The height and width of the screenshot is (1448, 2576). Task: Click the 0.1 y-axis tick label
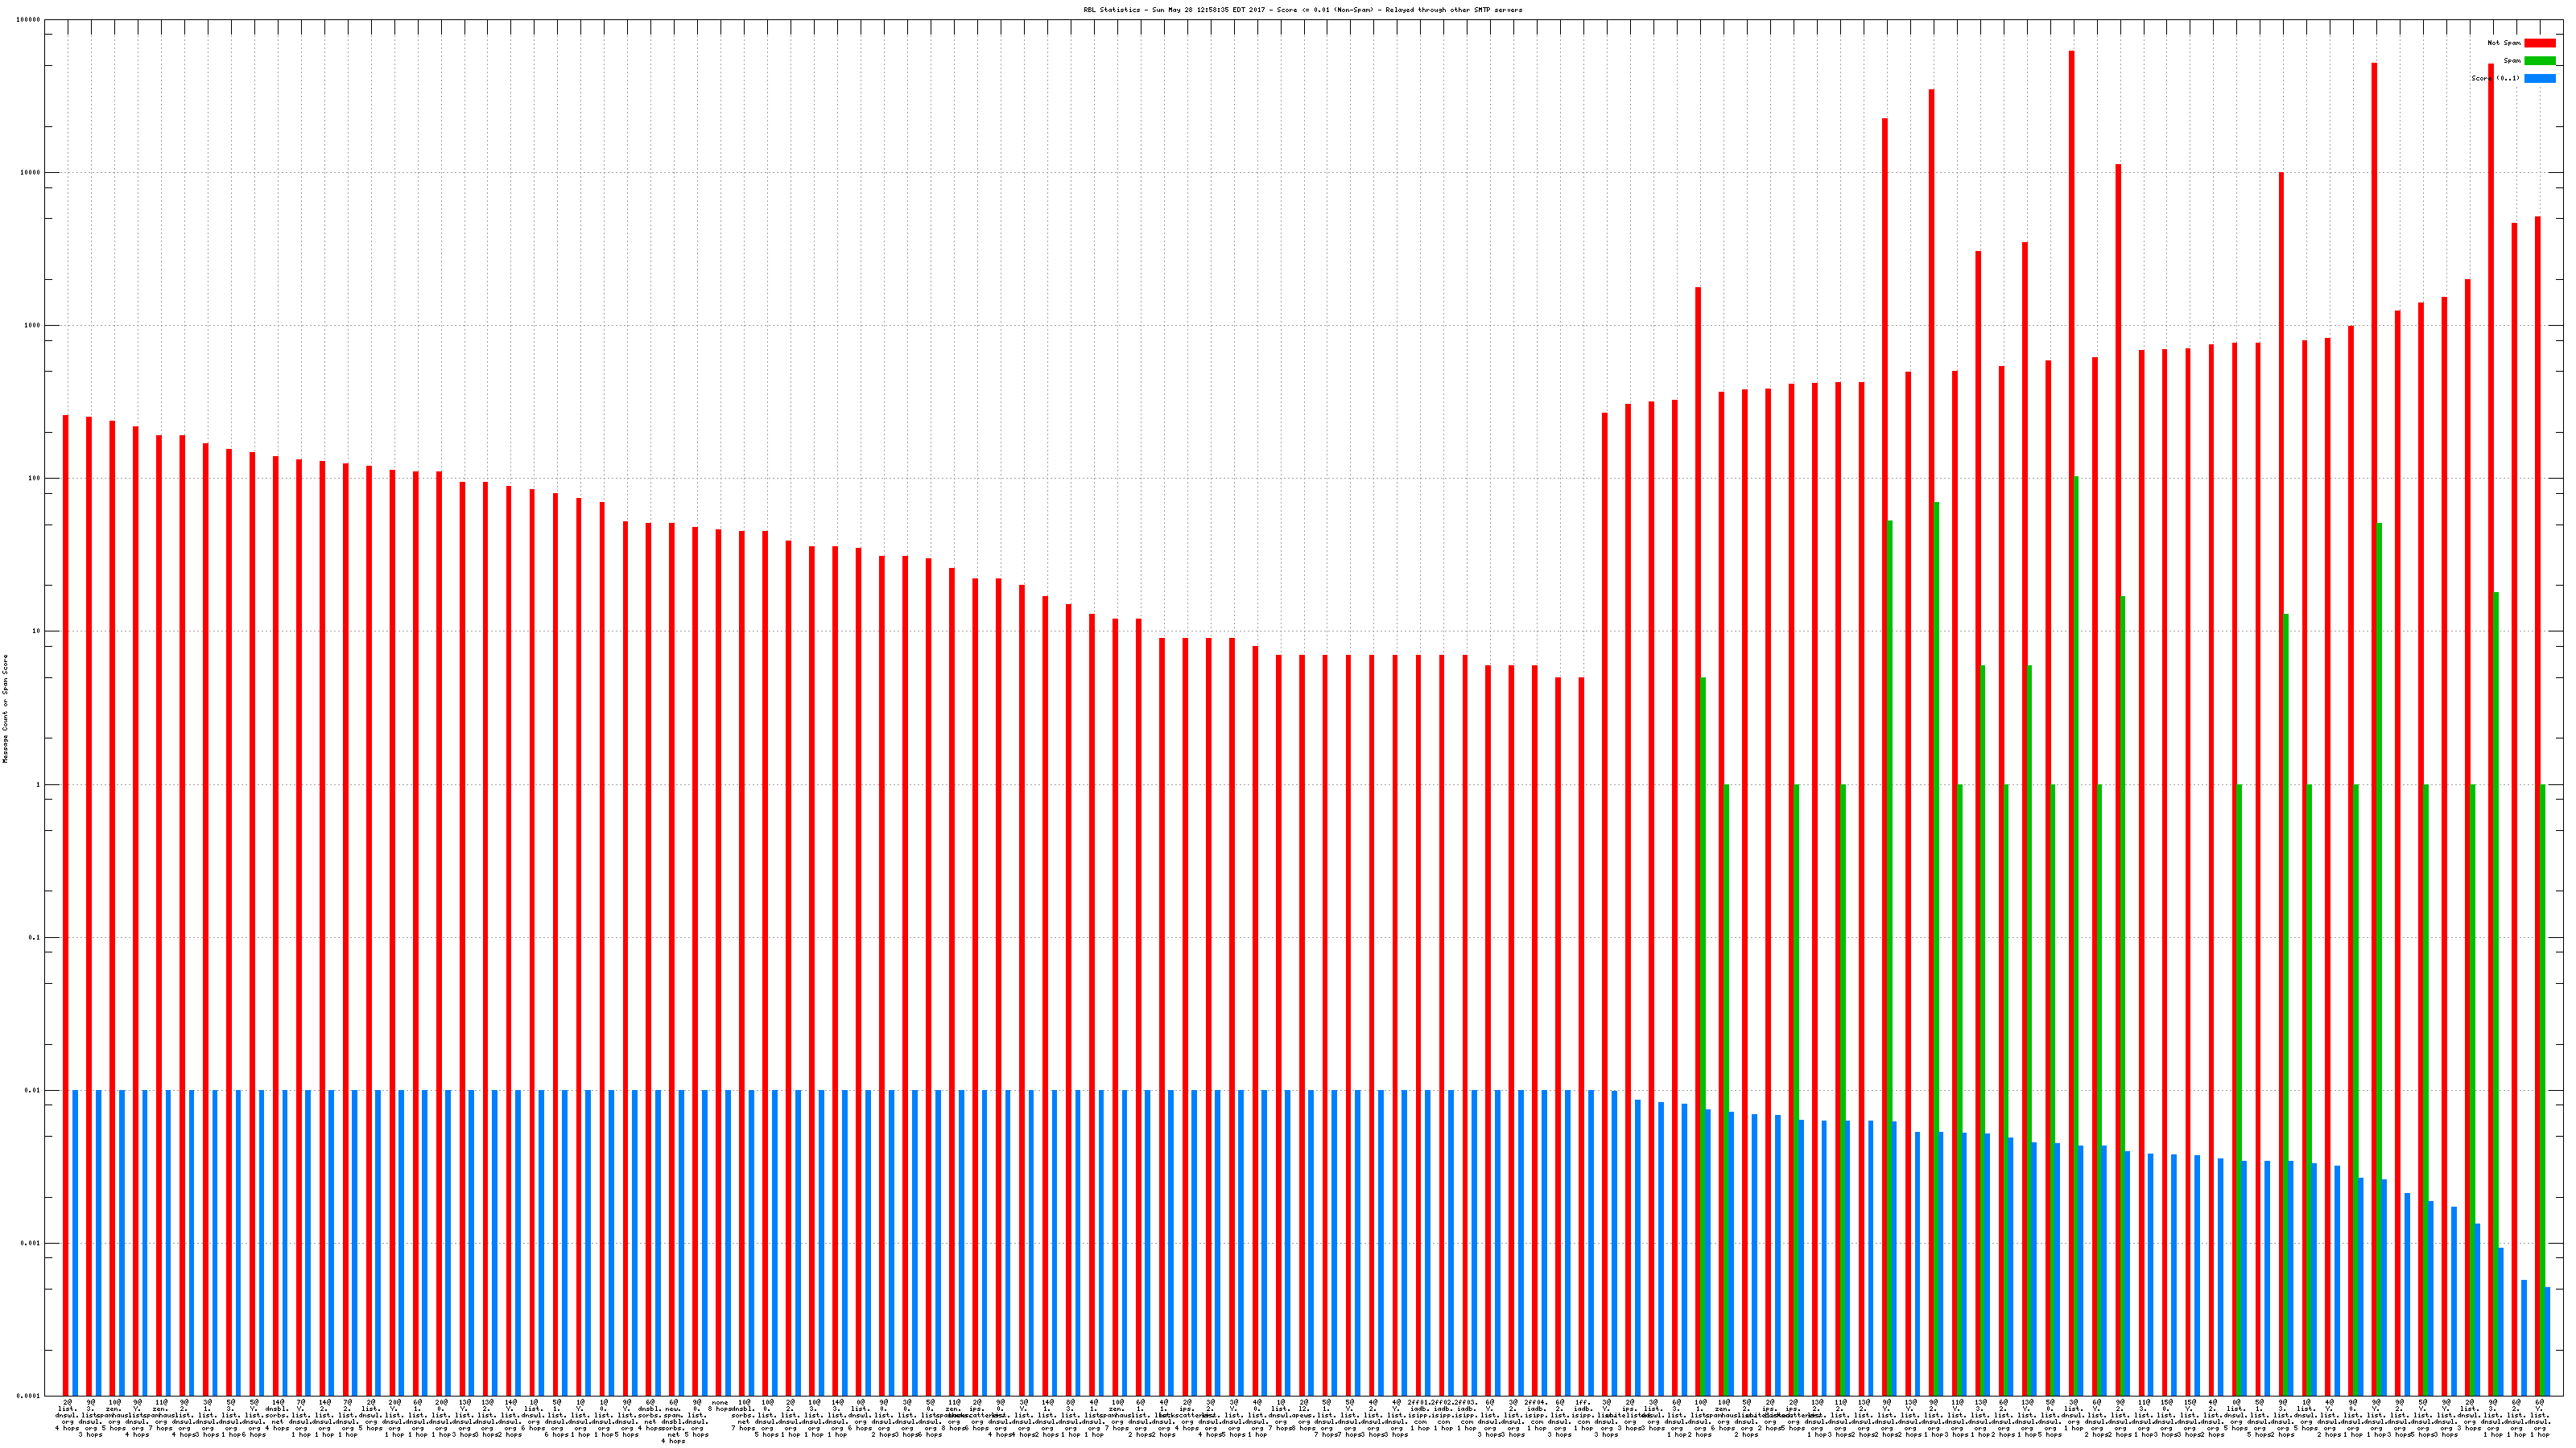click(x=34, y=937)
